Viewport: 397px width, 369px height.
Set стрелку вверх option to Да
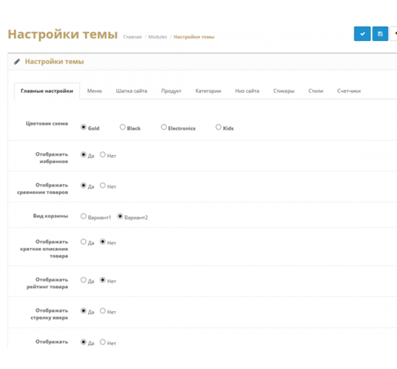tap(83, 311)
